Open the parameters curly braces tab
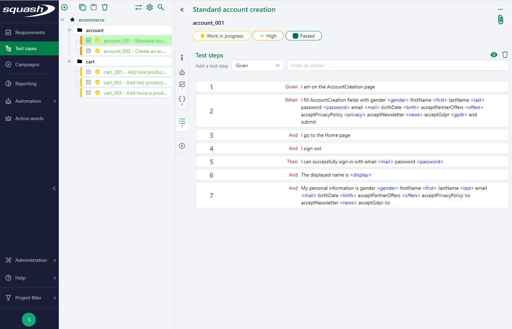Screen dimensions: 512x329 (x=182, y=99)
